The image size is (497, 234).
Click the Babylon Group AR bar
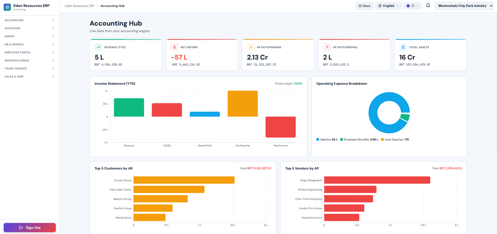coord(160,199)
